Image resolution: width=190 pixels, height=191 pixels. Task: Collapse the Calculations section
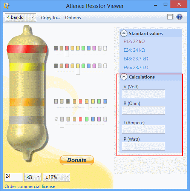pyautogui.click(x=124, y=77)
